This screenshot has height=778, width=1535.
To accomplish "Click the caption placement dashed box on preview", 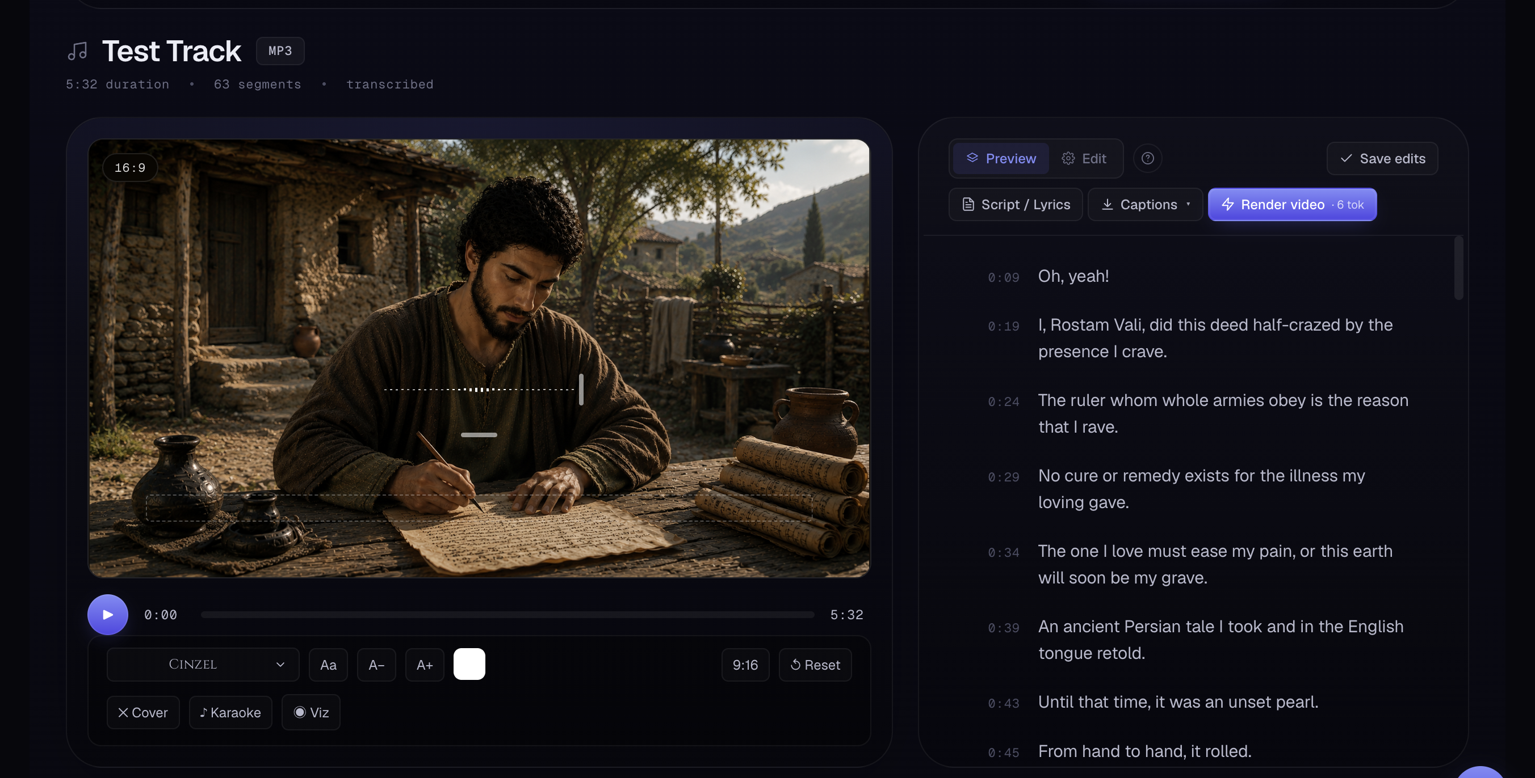I will (x=479, y=508).
